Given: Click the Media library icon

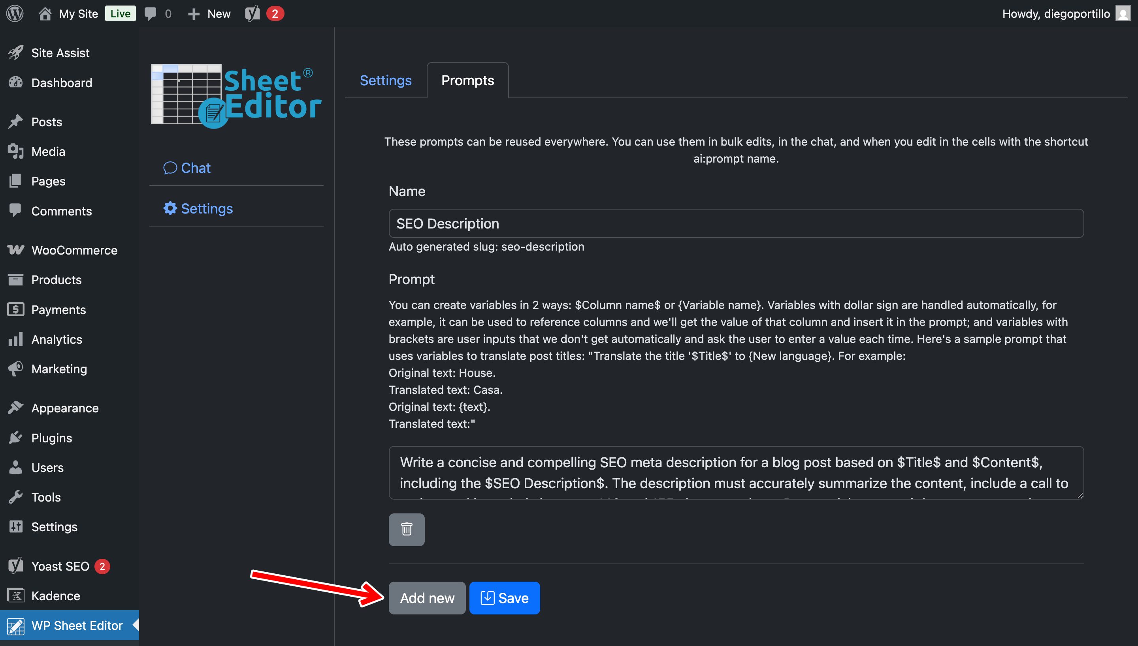Looking at the screenshot, I should [16, 151].
